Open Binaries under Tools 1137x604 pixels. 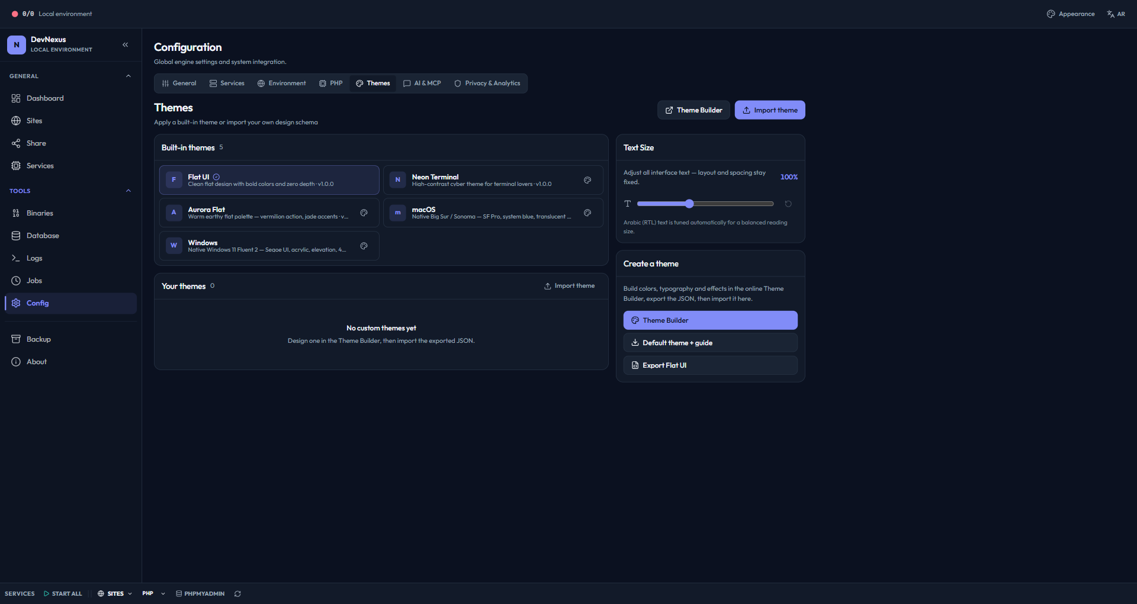70,213
